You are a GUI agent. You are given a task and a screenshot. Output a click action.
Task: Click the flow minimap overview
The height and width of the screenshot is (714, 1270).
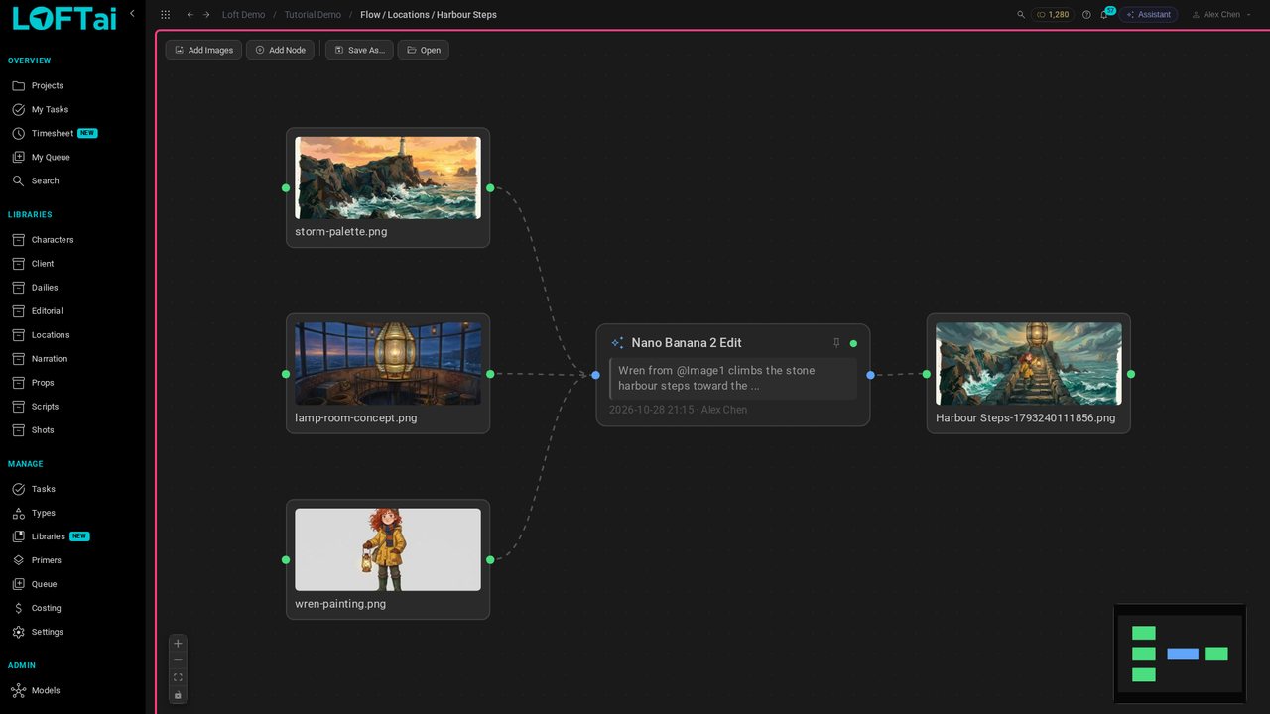[x=1180, y=654]
